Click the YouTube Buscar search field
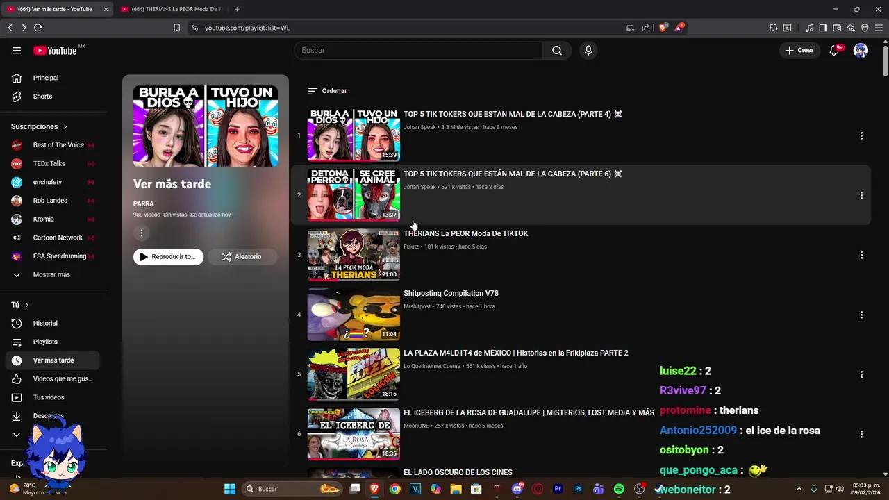Screen dimensions: 889x500 (x=418, y=50)
